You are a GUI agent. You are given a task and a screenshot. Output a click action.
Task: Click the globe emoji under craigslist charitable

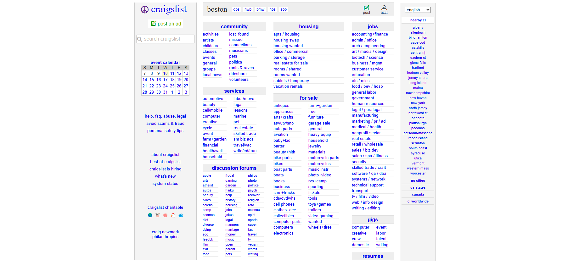pos(150,215)
